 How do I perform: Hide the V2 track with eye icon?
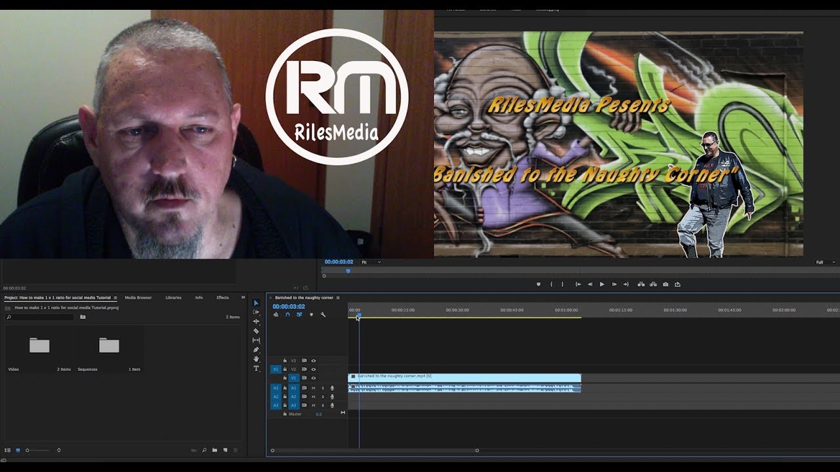point(313,369)
